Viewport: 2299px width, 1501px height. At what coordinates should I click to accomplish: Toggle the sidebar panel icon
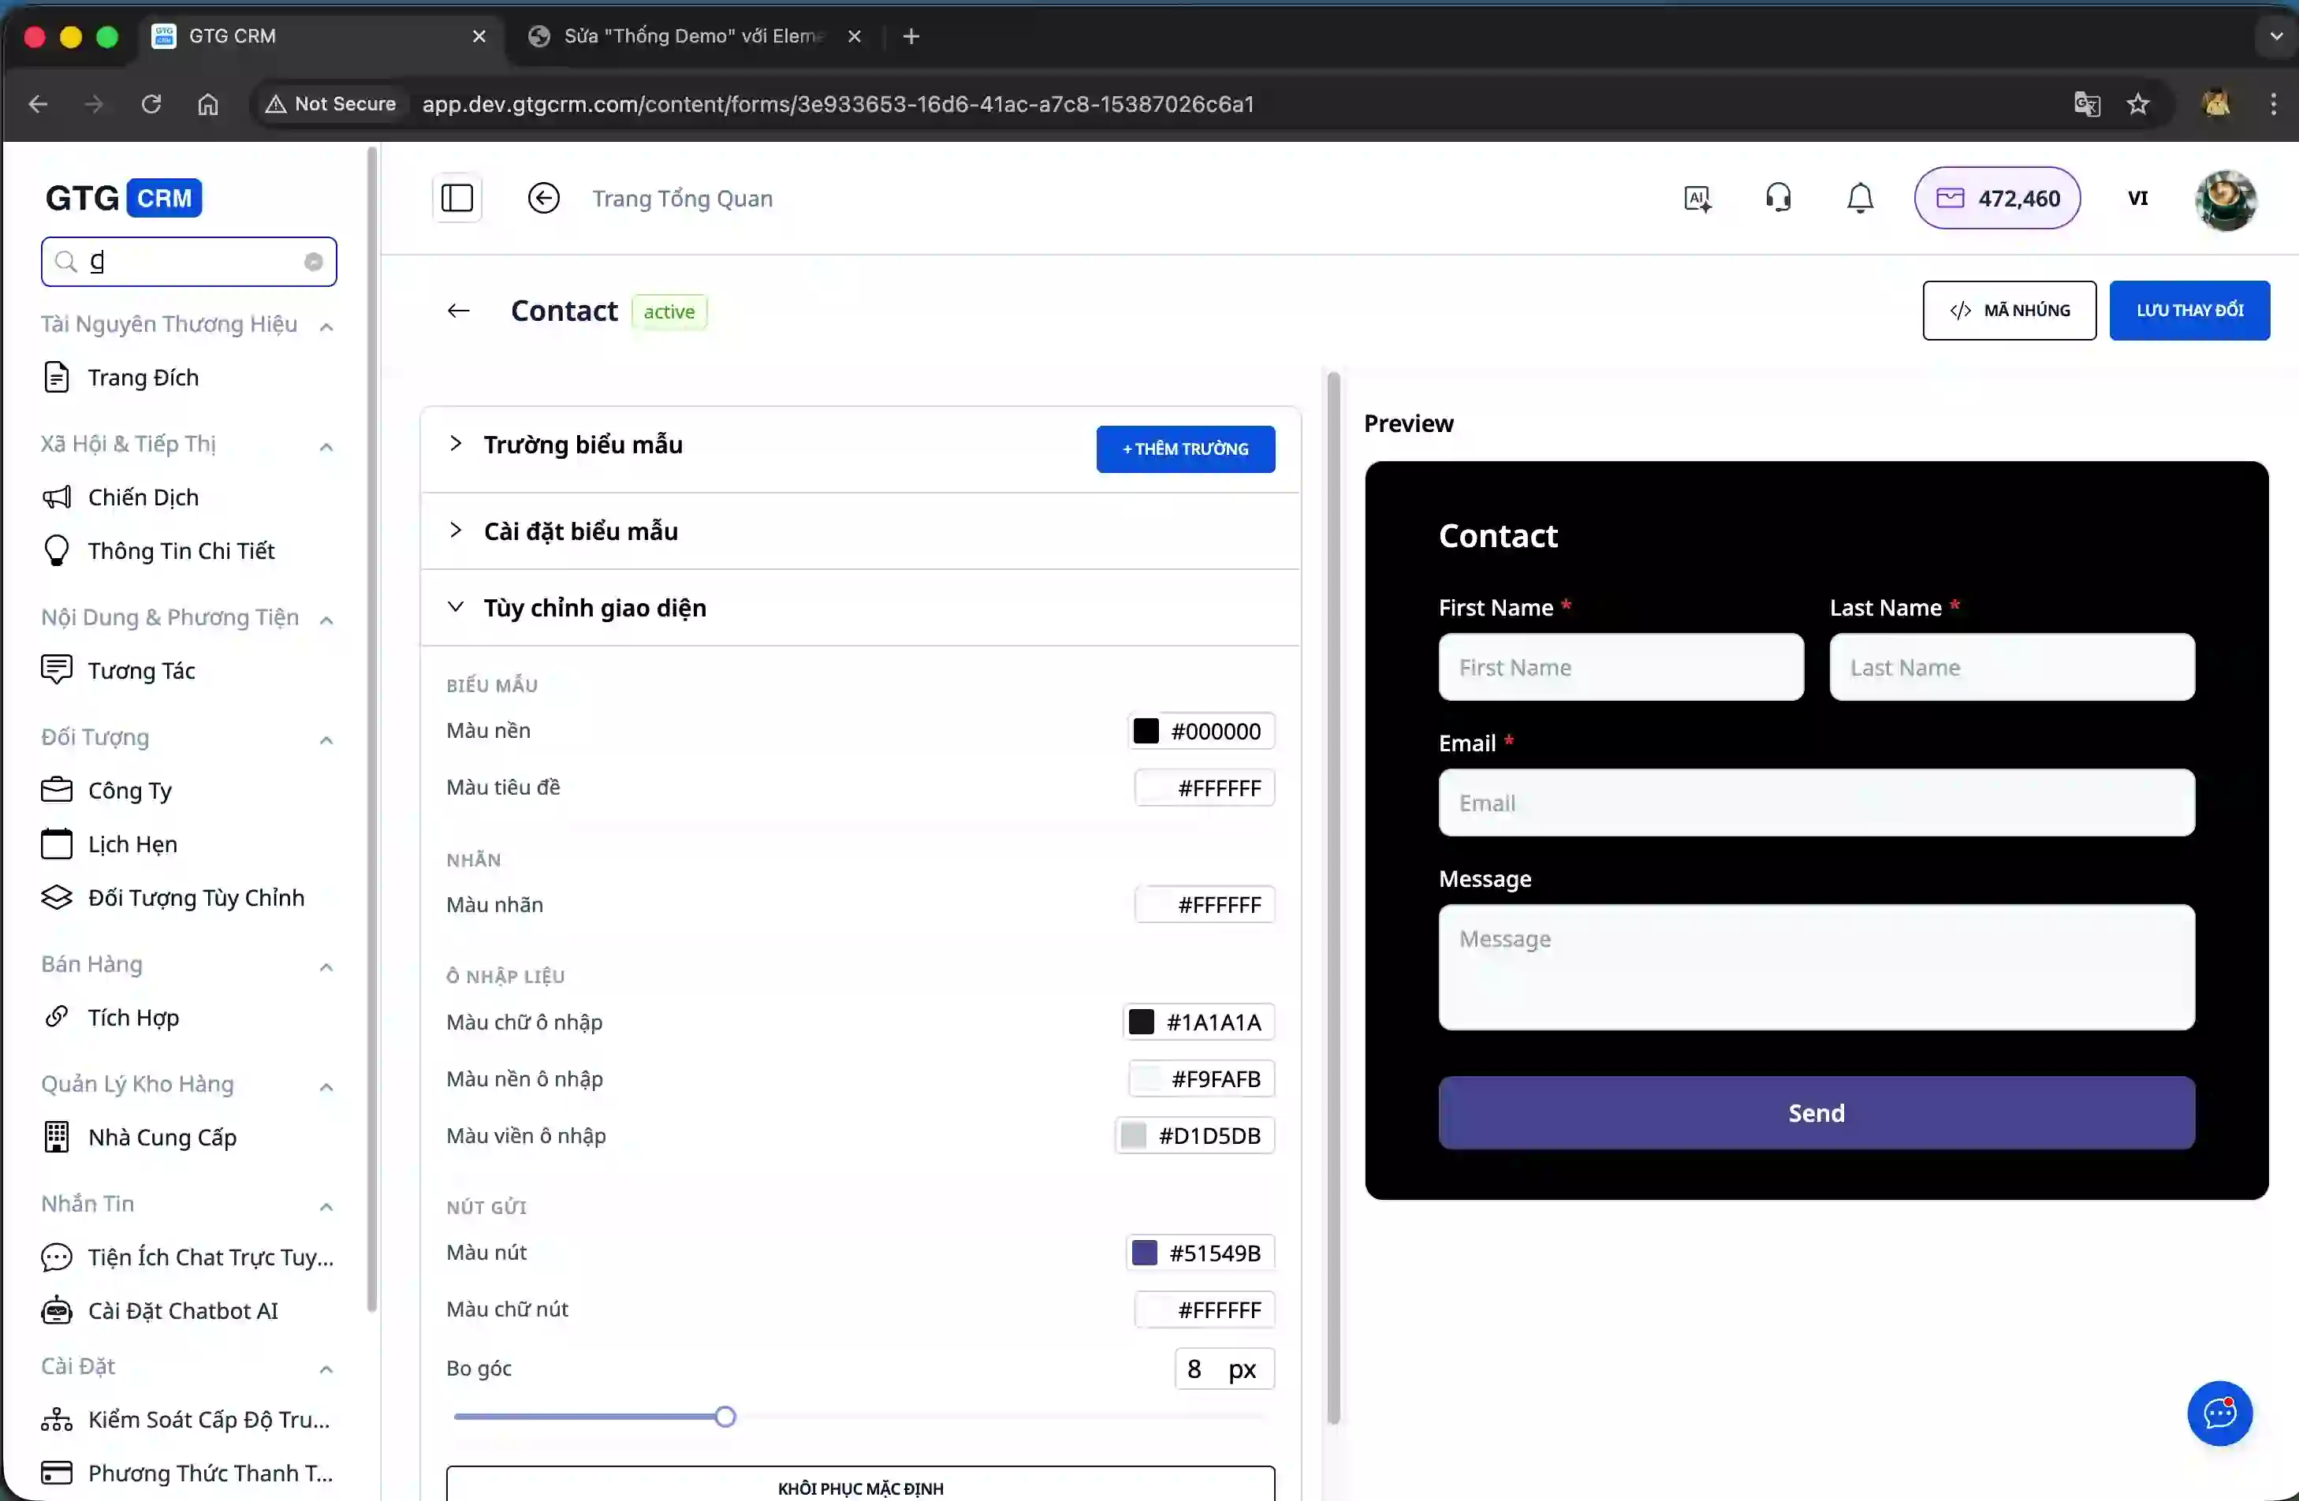click(457, 199)
